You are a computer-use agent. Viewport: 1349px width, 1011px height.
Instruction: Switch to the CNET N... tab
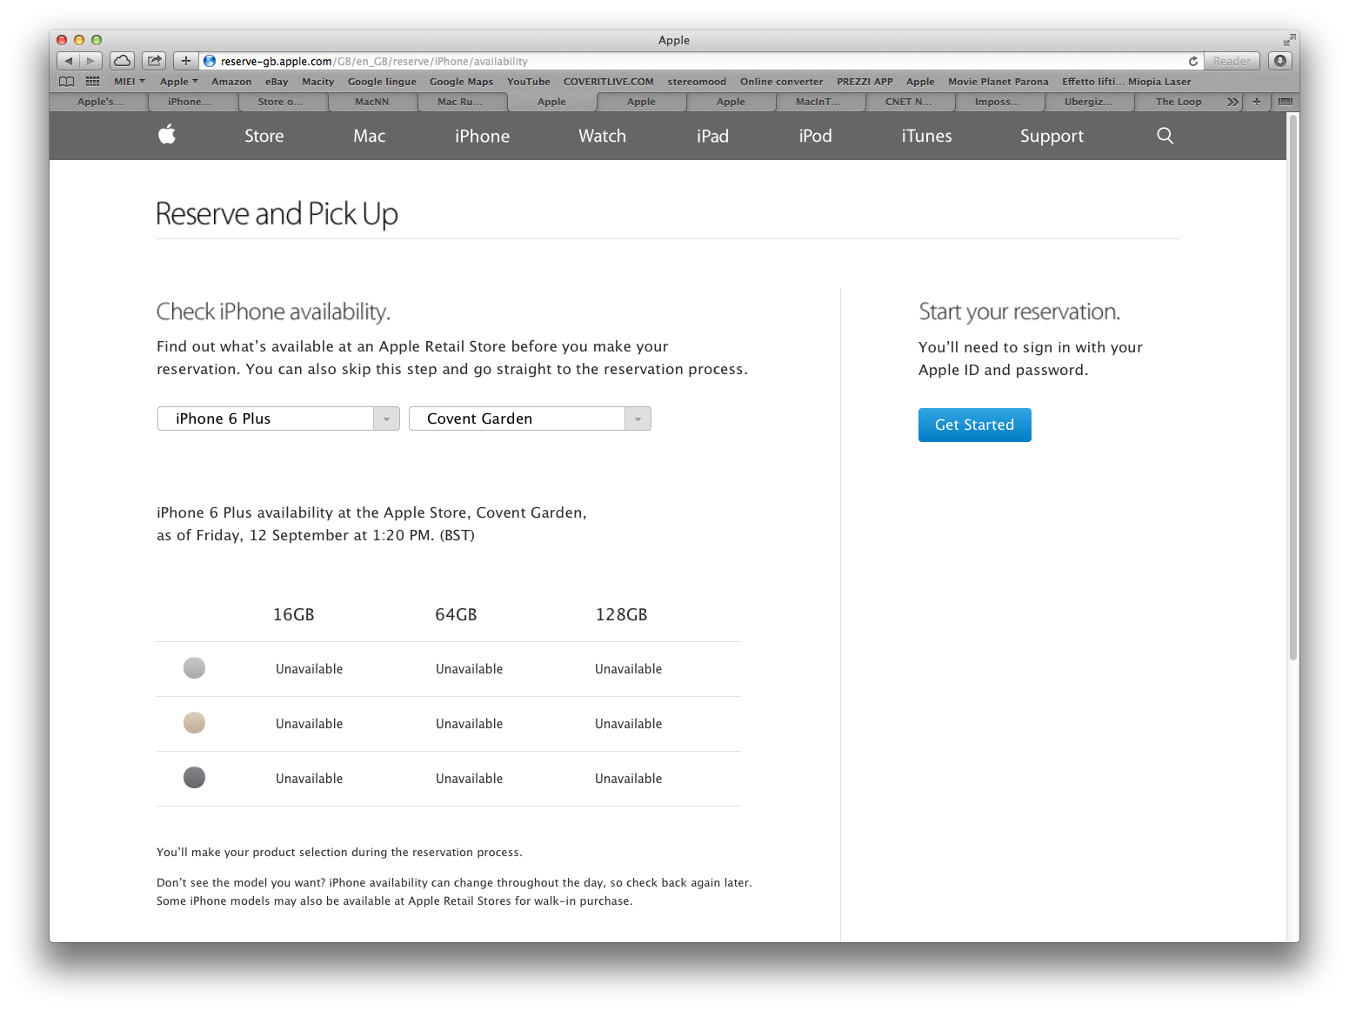909,102
